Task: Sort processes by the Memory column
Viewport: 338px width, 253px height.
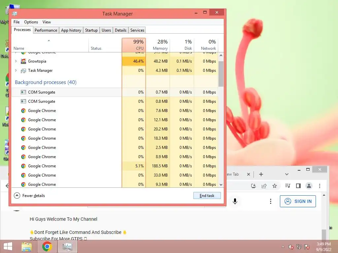Action: coord(158,45)
